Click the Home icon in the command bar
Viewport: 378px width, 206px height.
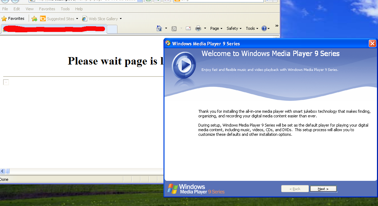pyautogui.click(x=159, y=28)
